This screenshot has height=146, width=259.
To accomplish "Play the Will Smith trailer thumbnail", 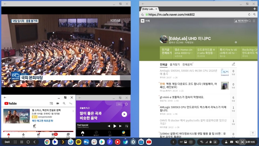I will click(x=16, y=116).
